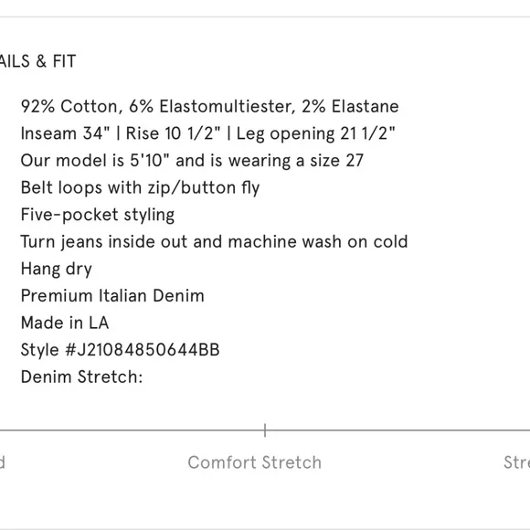Click the Leg opening 21 1/2" text
The height and width of the screenshot is (530, 530).
[x=315, y=133]
